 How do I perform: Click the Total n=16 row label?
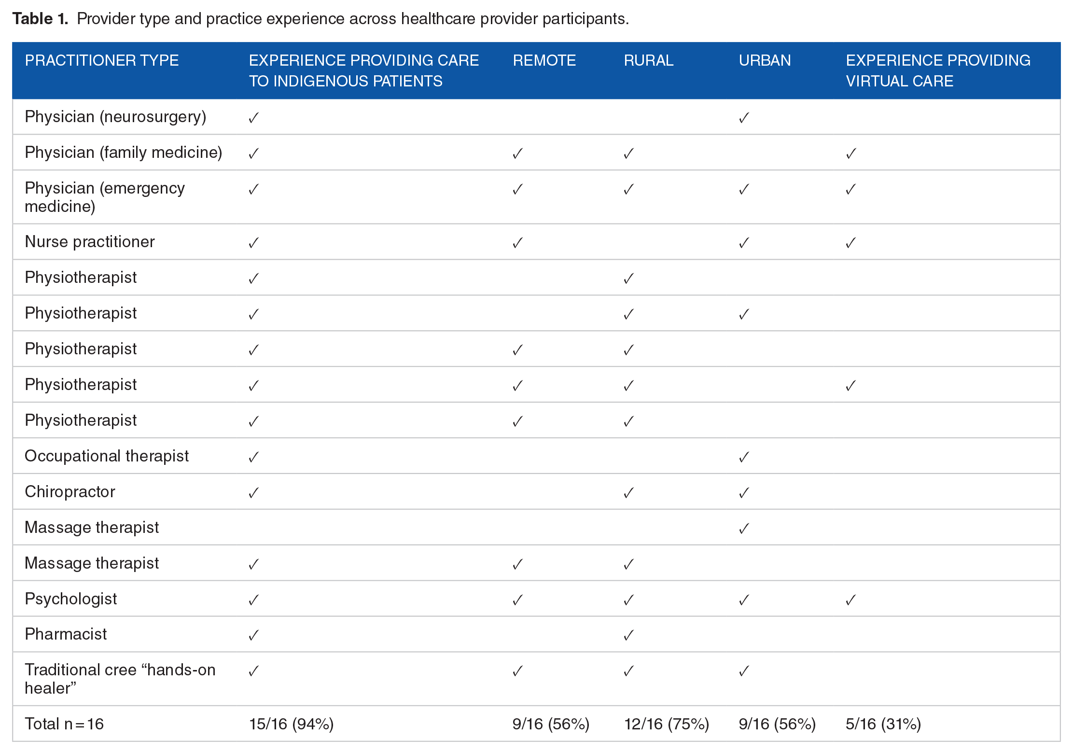click(64, 724)
